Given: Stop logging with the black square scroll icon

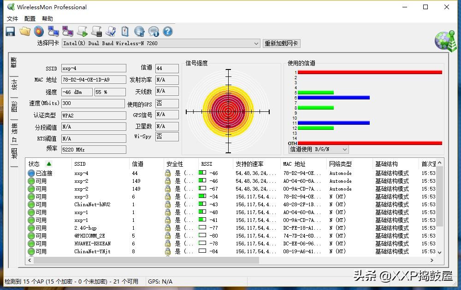Looking at the screenshot, I should coord(96,31).
